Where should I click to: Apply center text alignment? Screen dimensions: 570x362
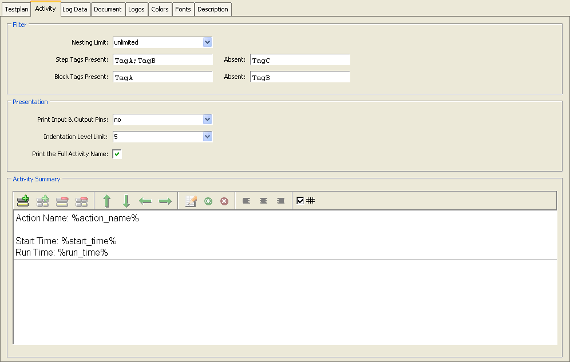[264, 201]
